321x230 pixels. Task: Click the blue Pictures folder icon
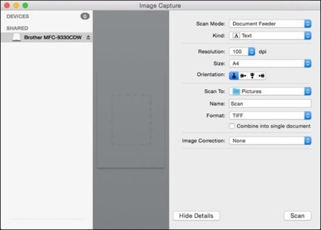pyautogui.click(x=236, y=91)
